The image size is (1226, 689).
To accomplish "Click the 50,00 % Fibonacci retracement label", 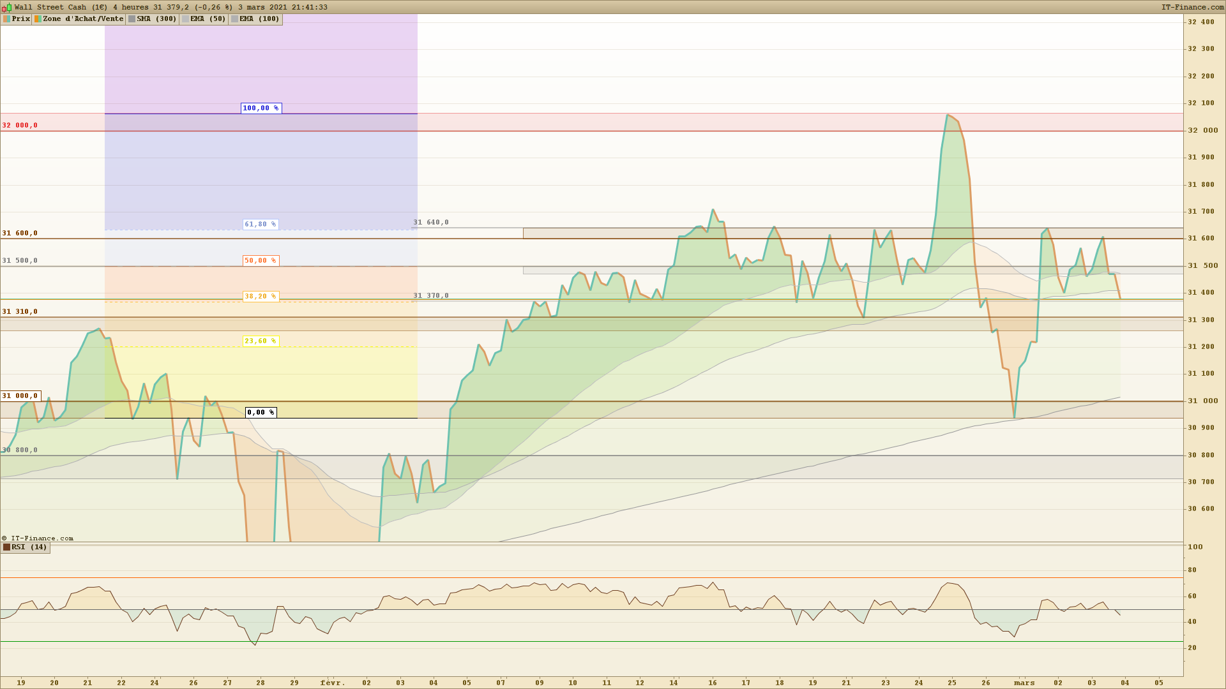I will 261,261.
